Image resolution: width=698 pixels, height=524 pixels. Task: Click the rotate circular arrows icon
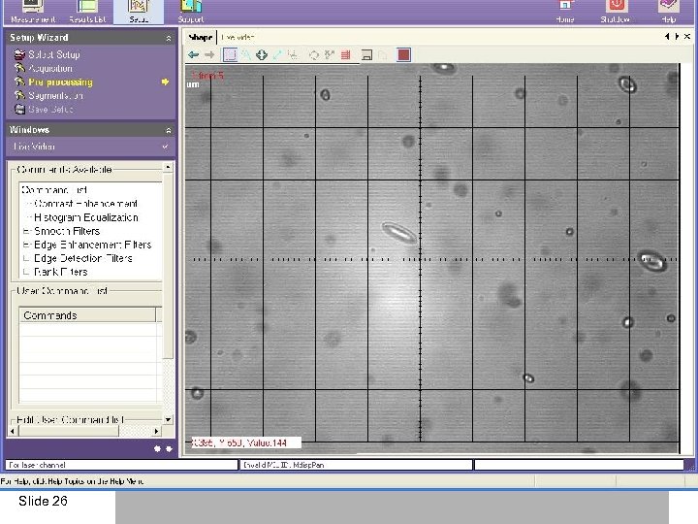pyautogui.click(x=314, y=54)
